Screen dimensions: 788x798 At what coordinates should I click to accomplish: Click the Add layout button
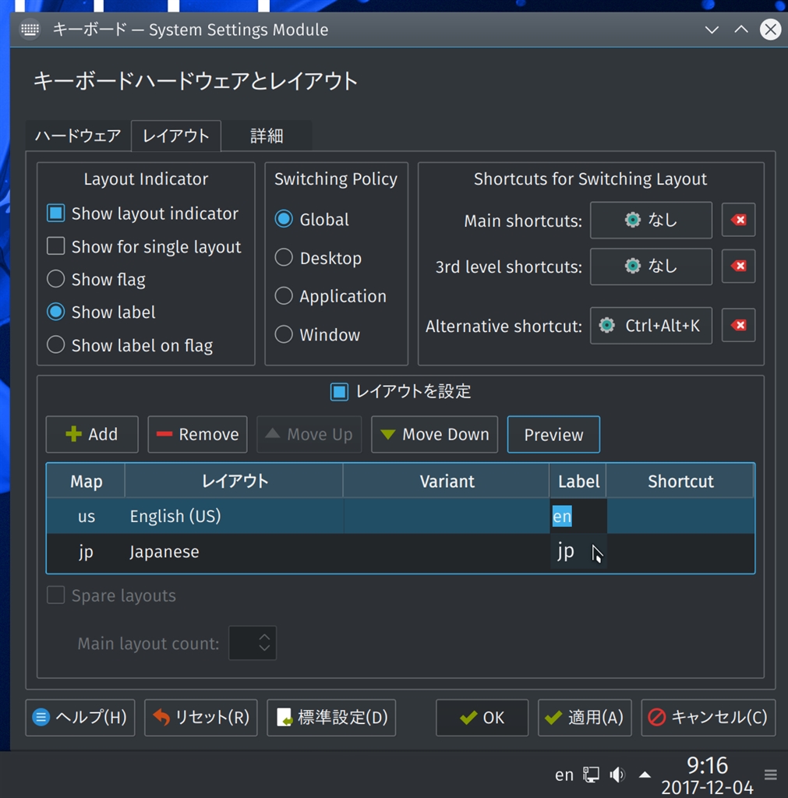pos(92,434)
